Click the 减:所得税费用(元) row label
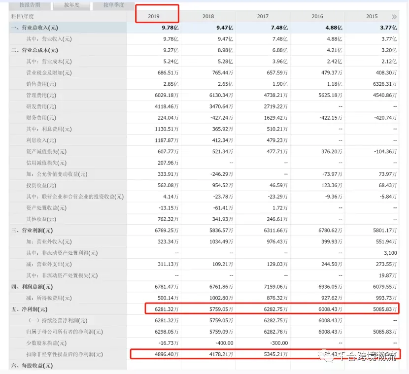 pyautogui.click(x=49, y=298)
